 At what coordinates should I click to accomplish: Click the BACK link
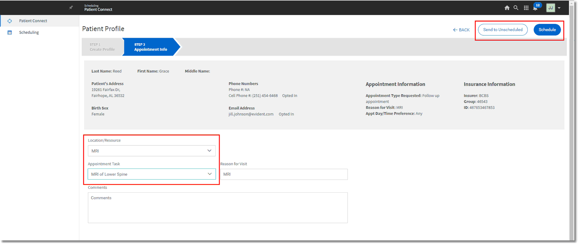point(461,30)
